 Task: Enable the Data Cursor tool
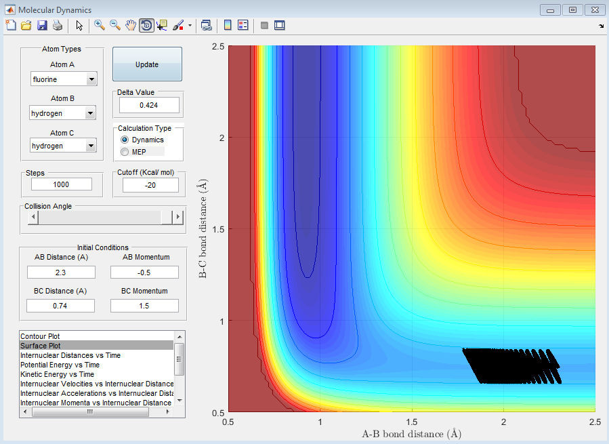click(x=162, y=26)
